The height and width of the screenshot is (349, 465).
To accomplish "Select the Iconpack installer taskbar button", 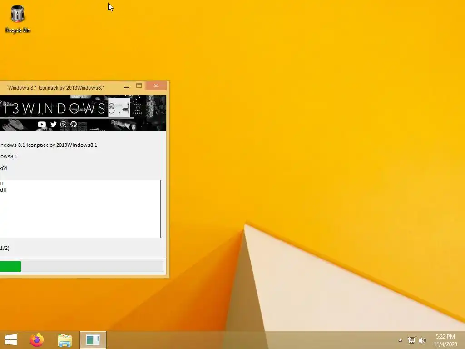I will click(x=93, y=340).
